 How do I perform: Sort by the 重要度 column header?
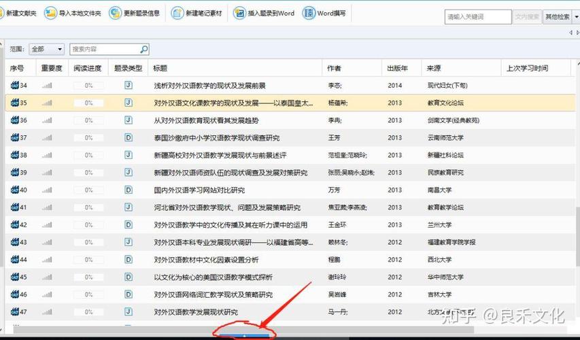[x=52, y=68]
